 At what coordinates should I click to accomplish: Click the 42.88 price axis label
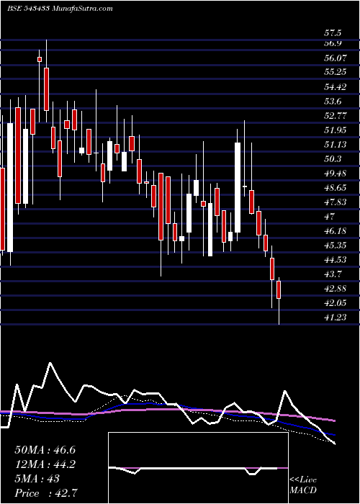coord(335,289)
